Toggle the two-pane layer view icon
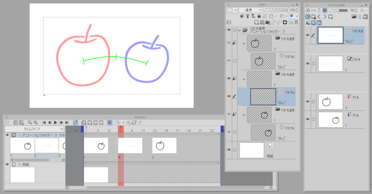Viewport: 372px width, 194px height. tap(229, 22)
